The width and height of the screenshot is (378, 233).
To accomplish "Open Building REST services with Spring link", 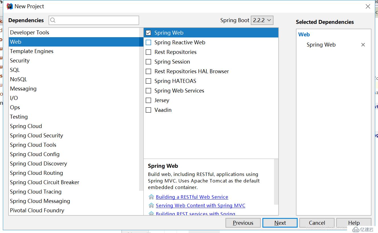I will pos(195,213).
